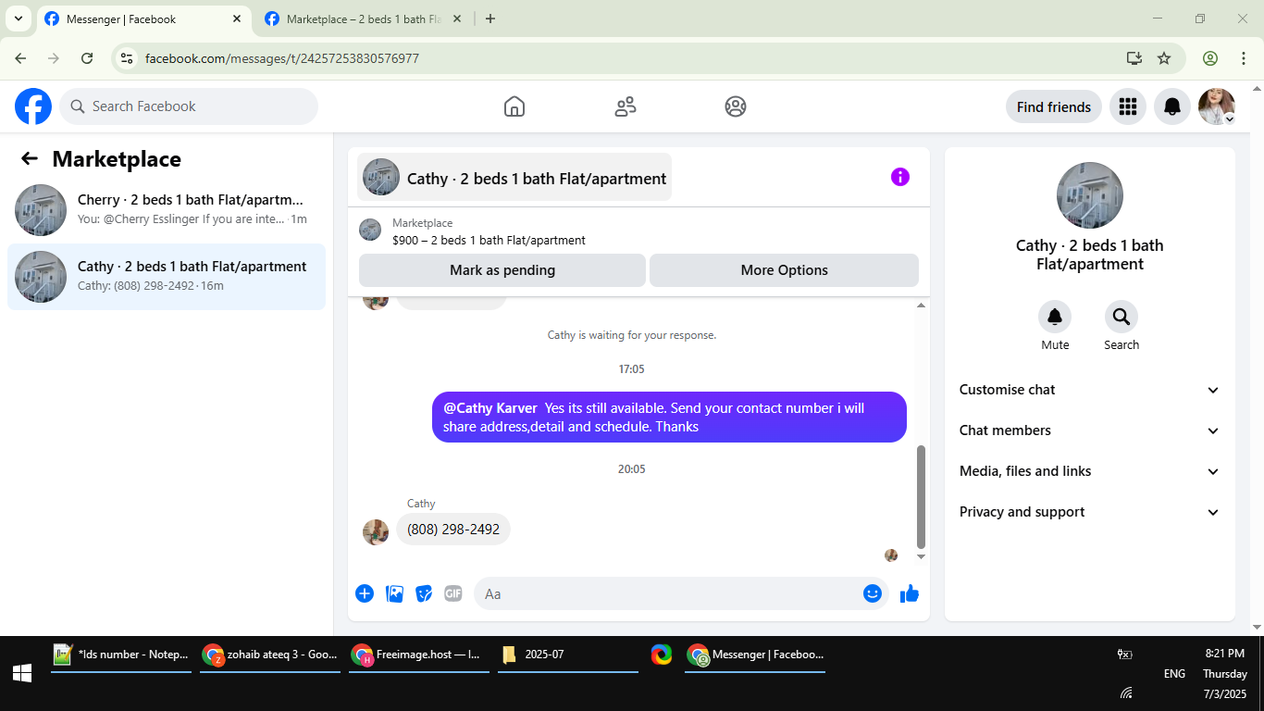Open Chrome's three-dot menu

click(1244, 58)
